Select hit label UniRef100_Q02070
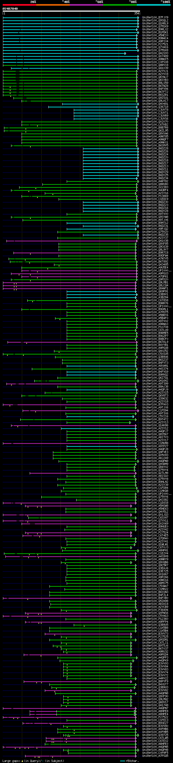The height and width of the screenshot is (763, 173). coord(155,122)
